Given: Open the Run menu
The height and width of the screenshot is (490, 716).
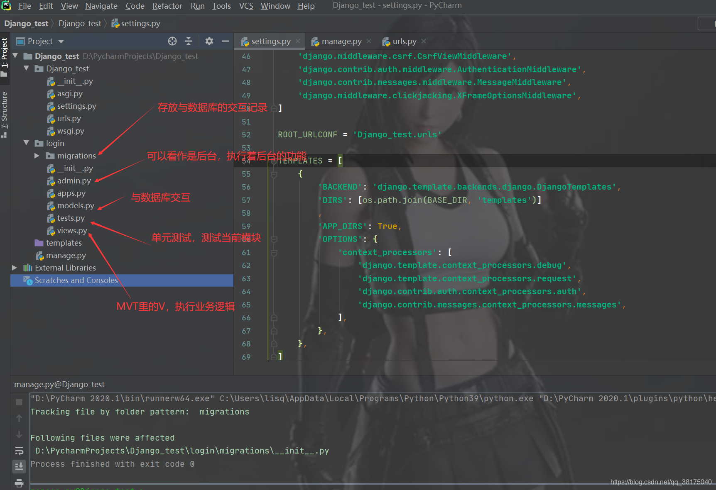Looking at the screenshot, I should pyautogui.click(x=197, y=6).
